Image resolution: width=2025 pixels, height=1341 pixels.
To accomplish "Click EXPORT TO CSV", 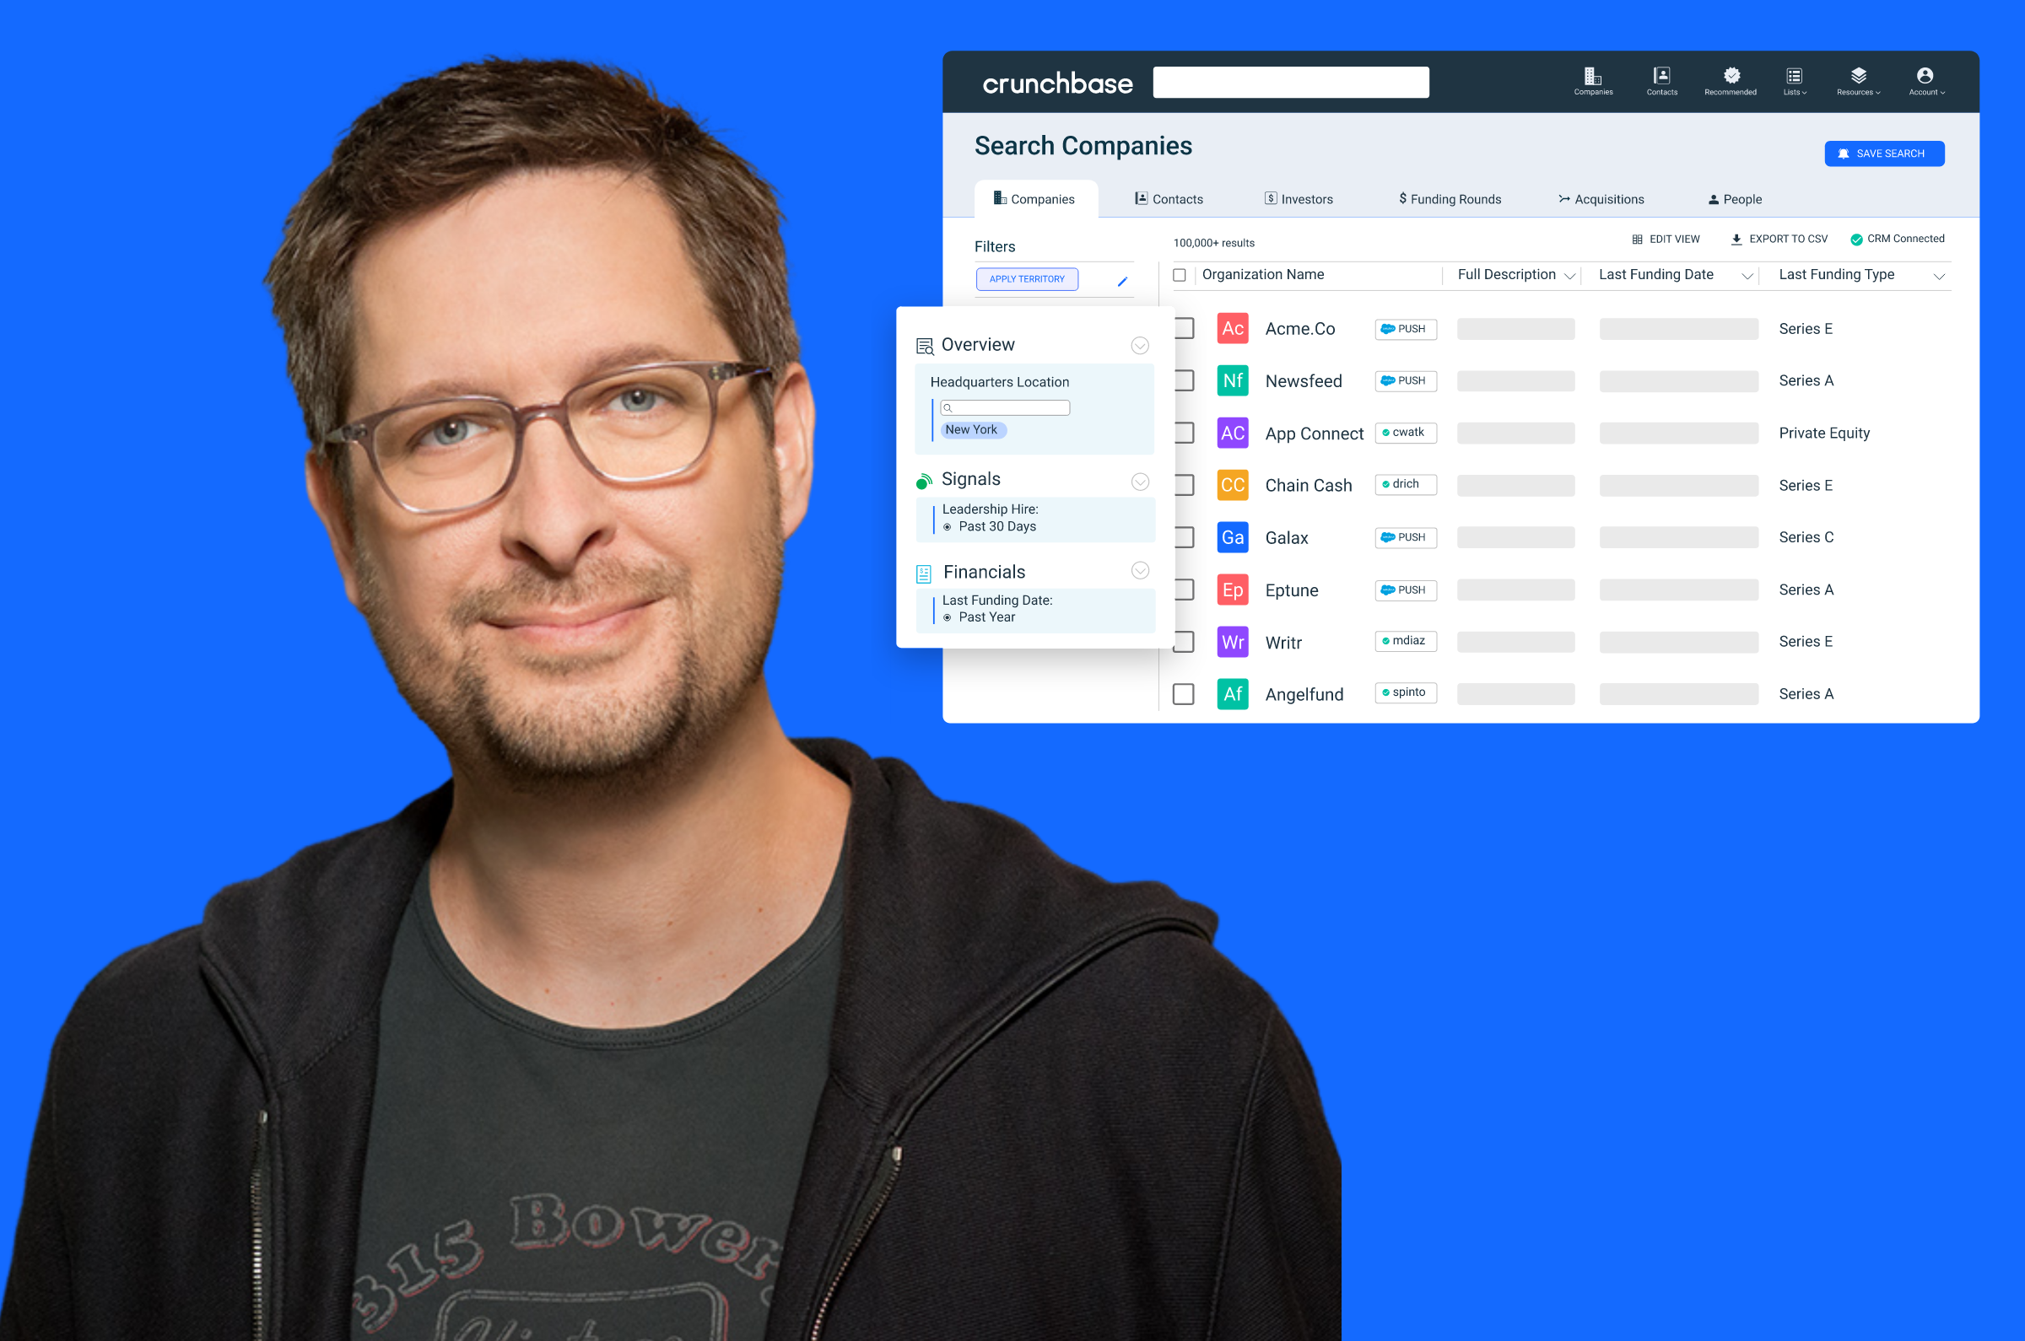I will click(x=1779, y=240).
